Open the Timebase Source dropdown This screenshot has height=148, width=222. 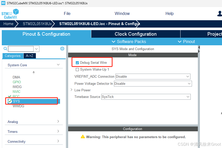click(146, 97)
